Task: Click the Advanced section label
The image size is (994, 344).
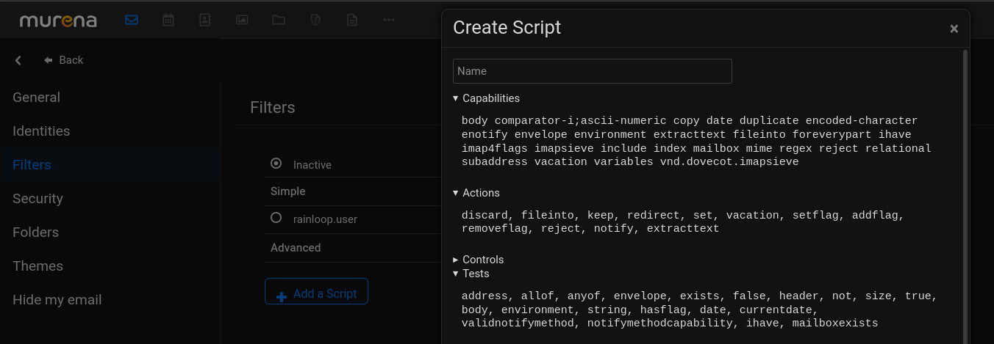Action: [x=296, y=248]
